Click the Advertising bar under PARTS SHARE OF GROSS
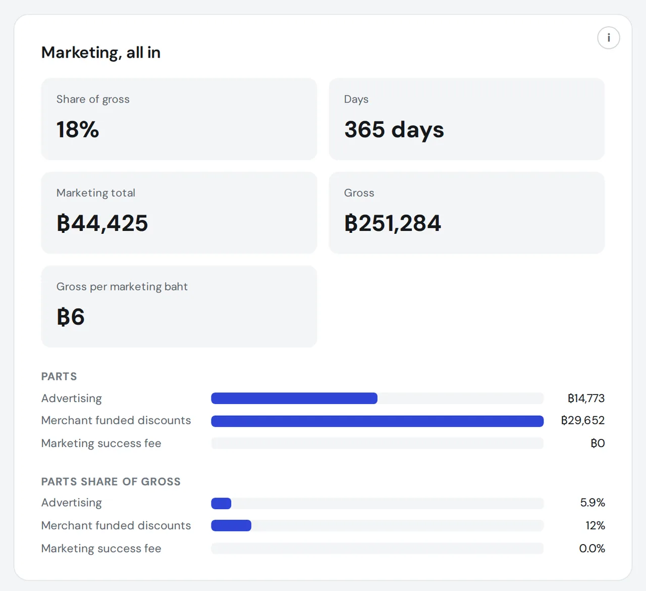 click(x=378, y=503)
